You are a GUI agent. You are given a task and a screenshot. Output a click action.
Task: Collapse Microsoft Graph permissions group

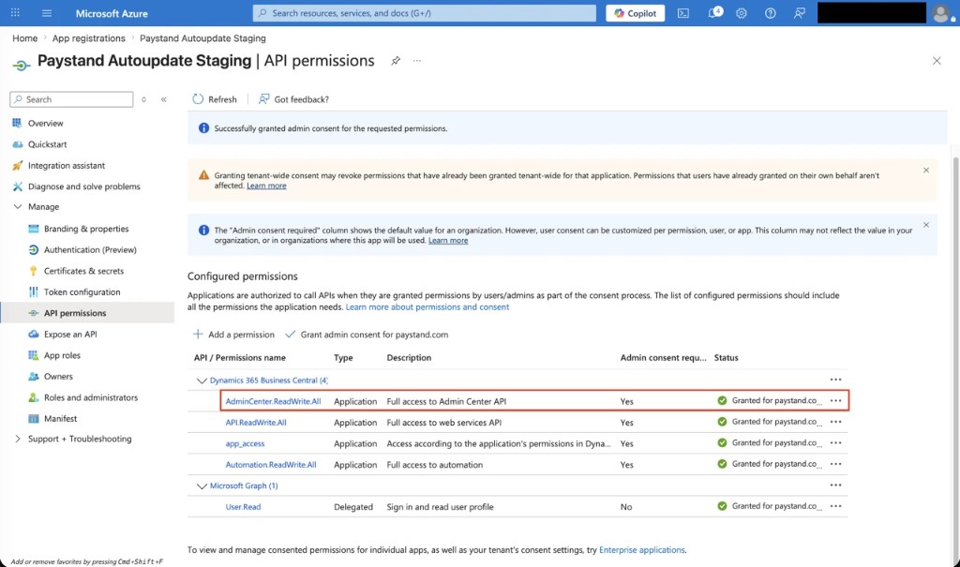click(x=202, y=485)
